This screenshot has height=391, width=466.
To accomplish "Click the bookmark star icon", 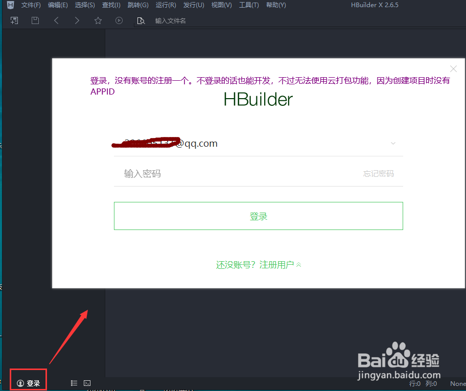I will (x=98, y=20).
